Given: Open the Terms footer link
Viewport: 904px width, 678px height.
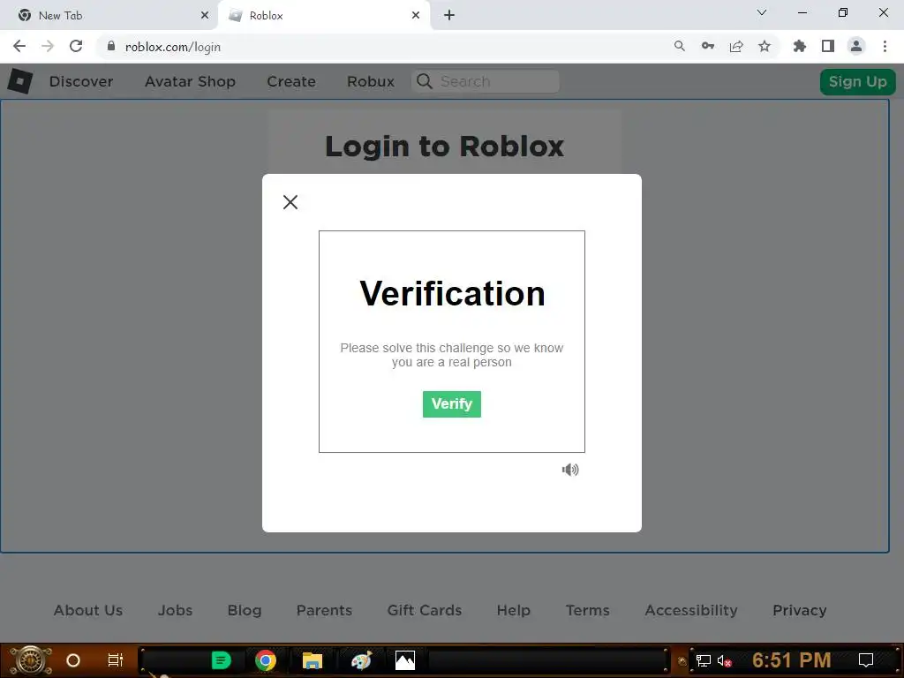Looking at the screenshot, I should pos(587,610).
